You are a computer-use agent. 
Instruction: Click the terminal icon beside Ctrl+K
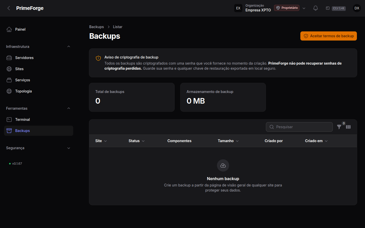click(328, 8)
